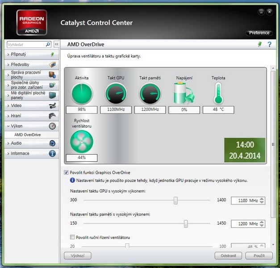The height and width of the screenshot is (268, 280).
Task: Expand the Připnutý section
Action: [x=18, y=54]
